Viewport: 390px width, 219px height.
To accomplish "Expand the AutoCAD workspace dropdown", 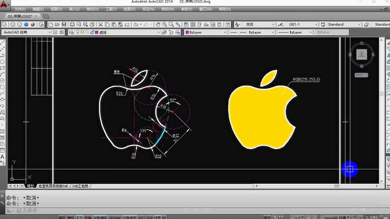I will click(50, 32).
